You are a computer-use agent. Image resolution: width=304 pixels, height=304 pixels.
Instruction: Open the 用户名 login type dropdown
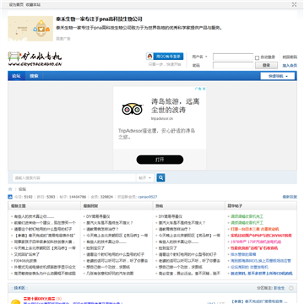click(x=199, y=57)
